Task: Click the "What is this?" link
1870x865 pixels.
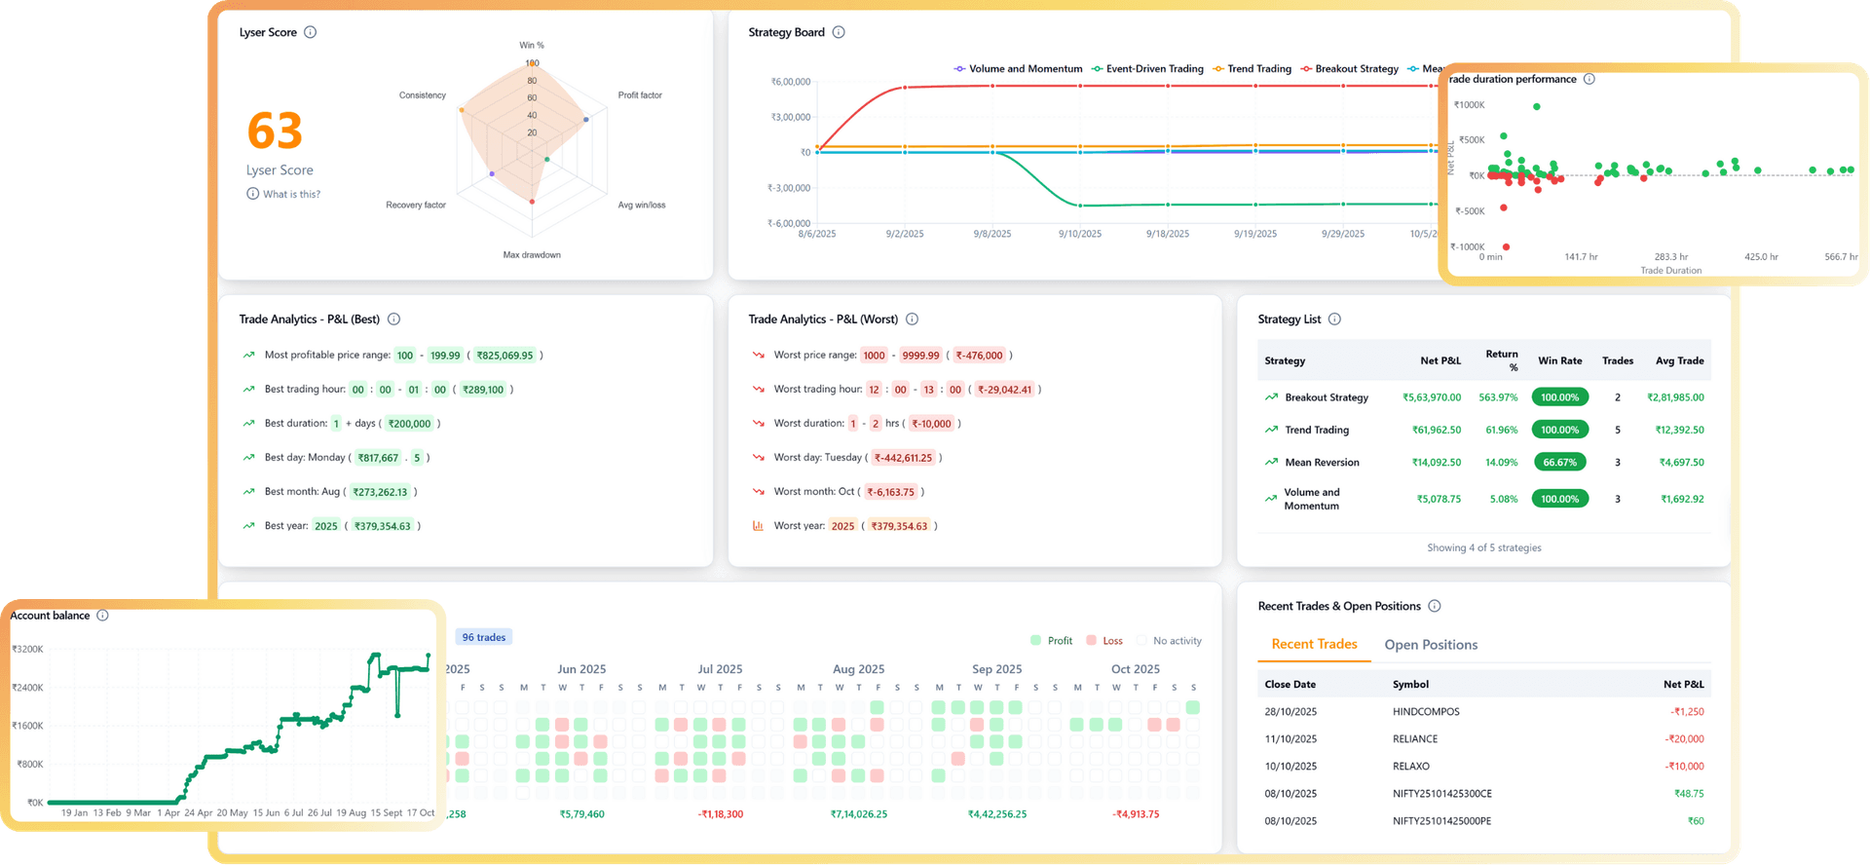Action: pos(290,195)
